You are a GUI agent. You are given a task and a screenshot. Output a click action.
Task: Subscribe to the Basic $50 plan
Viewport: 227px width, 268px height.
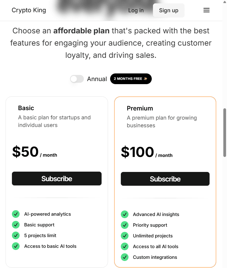57,179
